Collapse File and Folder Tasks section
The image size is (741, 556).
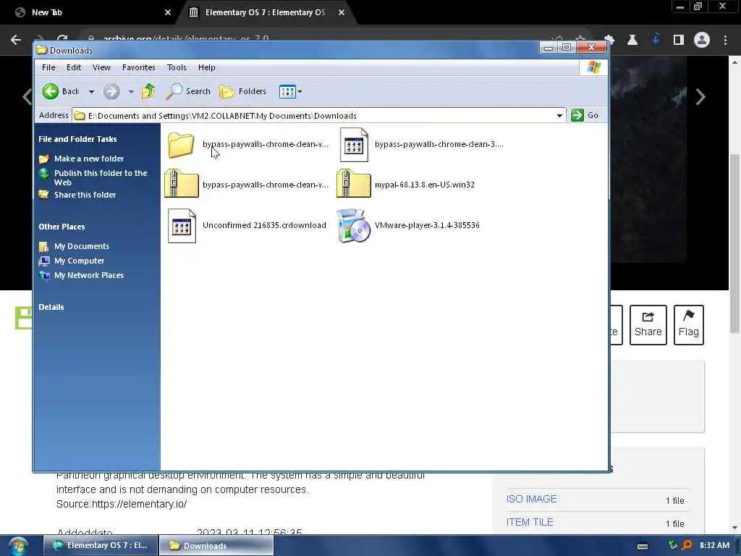click(77, 139)
